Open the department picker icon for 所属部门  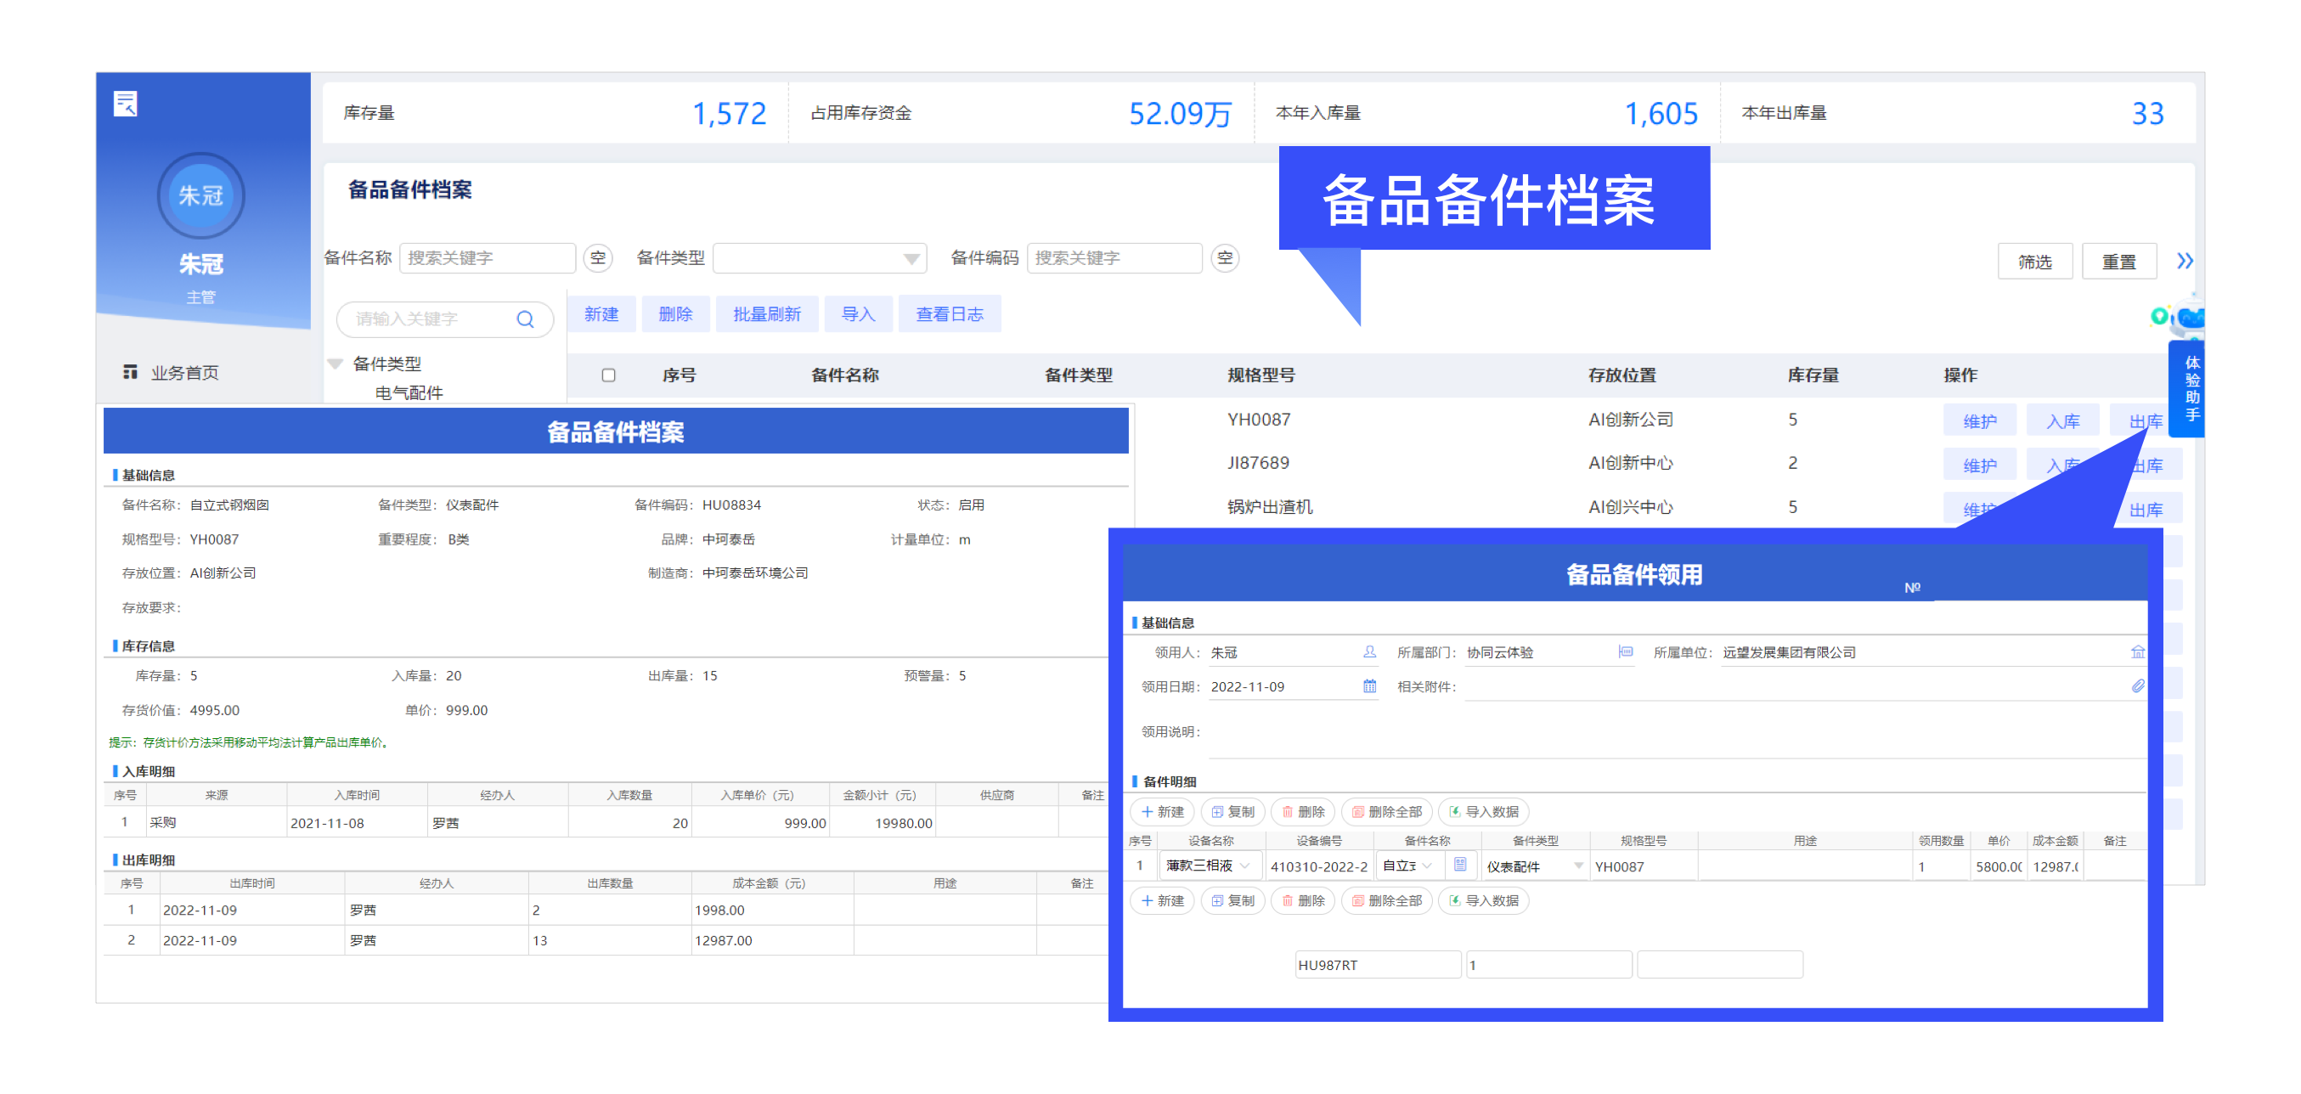[1624, 652]
